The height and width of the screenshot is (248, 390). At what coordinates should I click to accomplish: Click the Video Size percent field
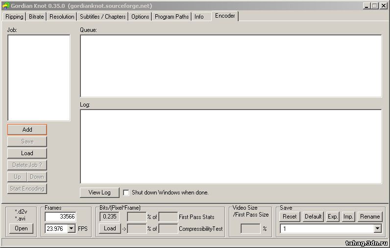click(x=250, y=228)
